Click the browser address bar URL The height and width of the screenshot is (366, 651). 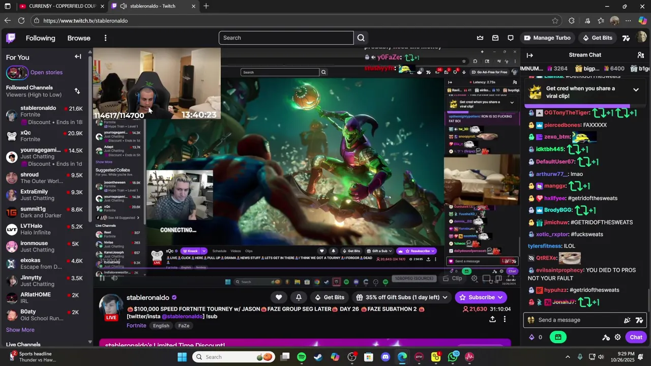tap(85, 21)
